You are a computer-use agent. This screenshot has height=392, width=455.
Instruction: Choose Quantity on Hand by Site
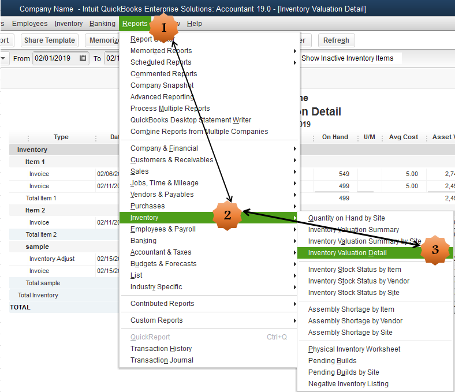(375, 218)
